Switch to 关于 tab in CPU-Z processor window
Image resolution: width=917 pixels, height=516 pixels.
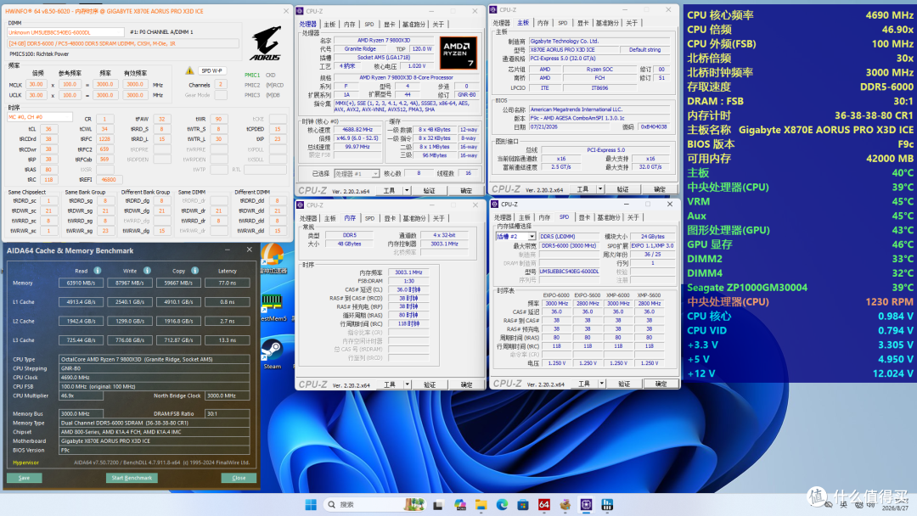tap(438, 25)
